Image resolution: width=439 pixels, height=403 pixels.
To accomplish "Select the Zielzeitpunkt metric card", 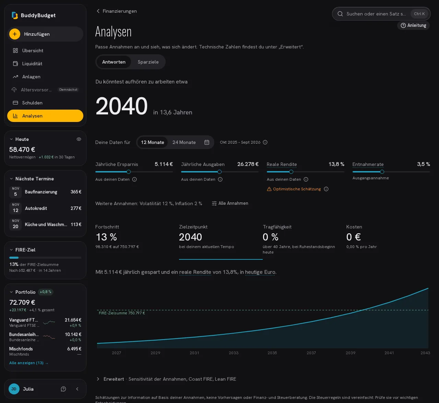I will point(221,240).
